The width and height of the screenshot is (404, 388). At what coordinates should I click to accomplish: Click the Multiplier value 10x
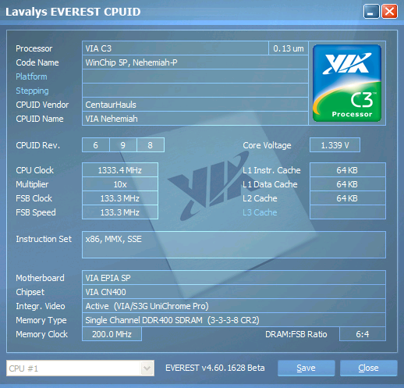(x=120, y=184)
